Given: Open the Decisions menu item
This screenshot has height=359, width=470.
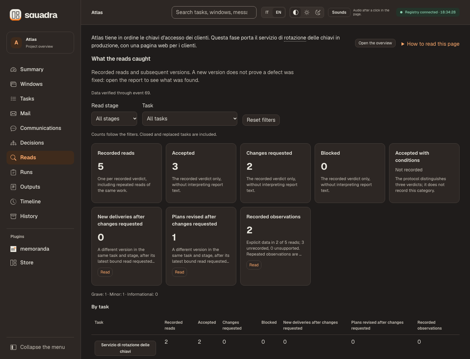Looking at the screenshot, I should [40, 143].
